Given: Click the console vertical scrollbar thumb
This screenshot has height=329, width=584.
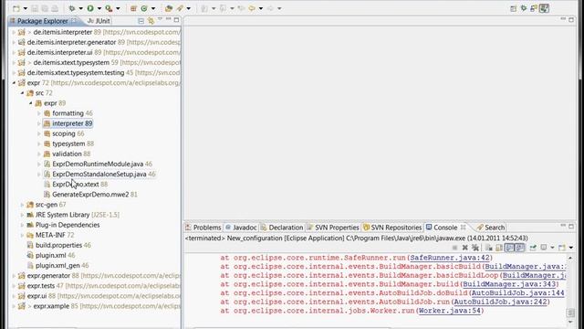Looking at the screenshot, I should [570, 312].
